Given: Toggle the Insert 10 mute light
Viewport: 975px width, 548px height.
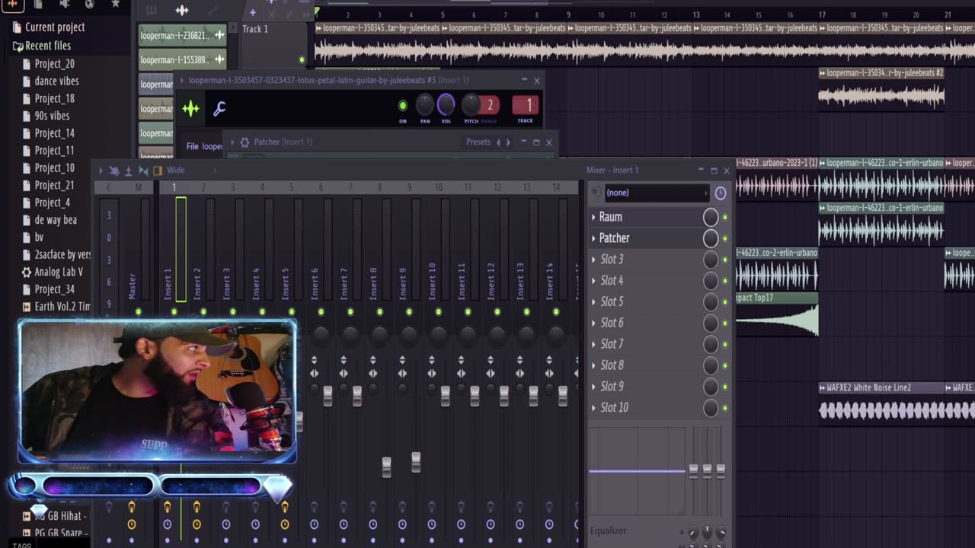Looking at the screenshot, I should (x=438, y=312).
